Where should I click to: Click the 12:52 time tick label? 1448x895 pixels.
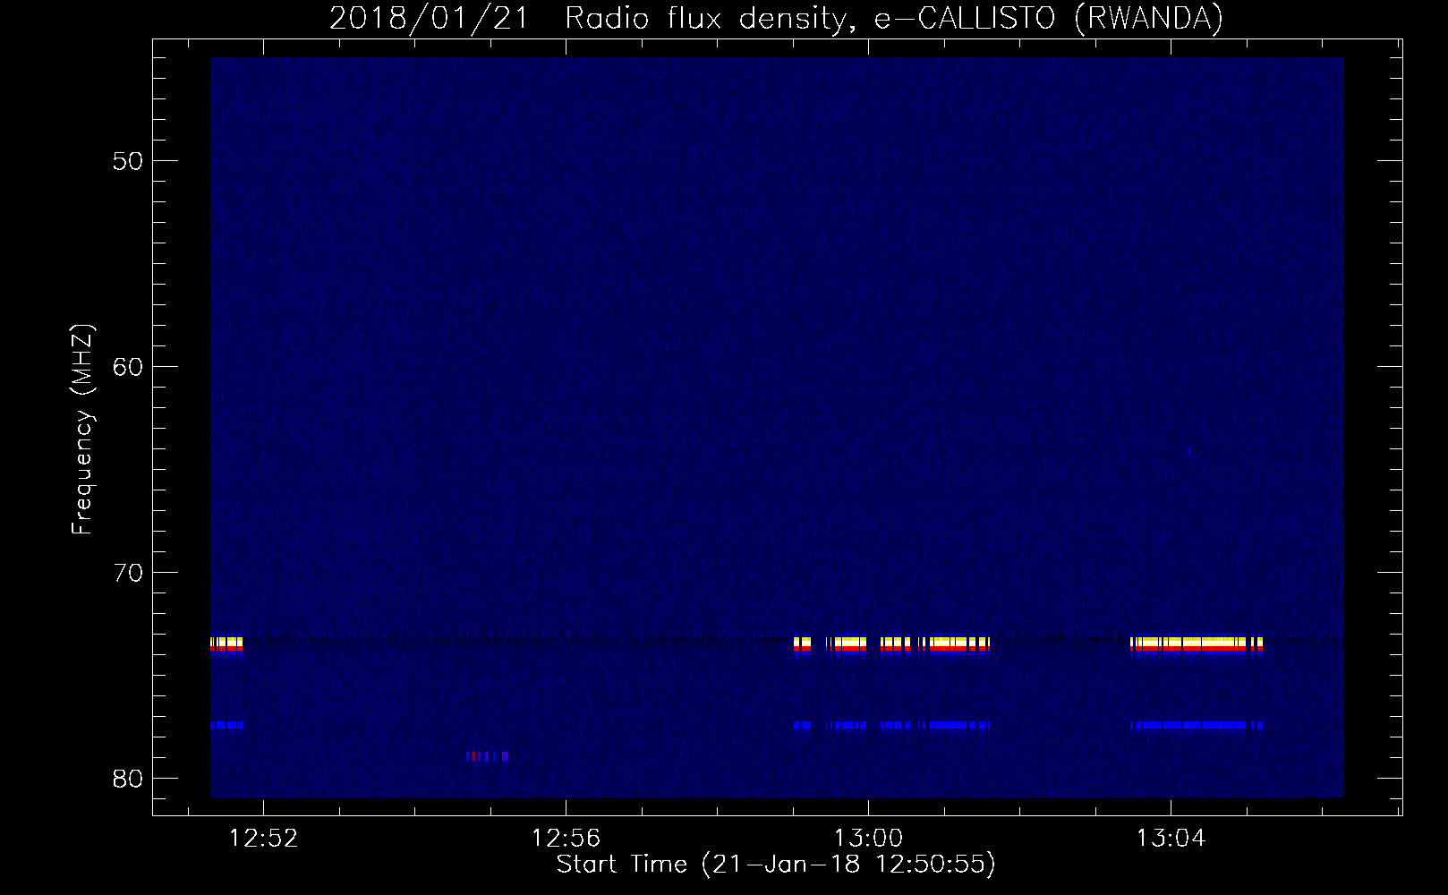tap(263, 839)
